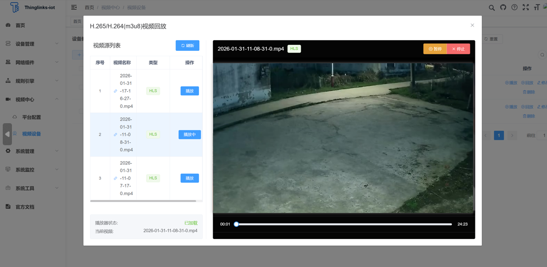Viewport: 547px width, 267px height.
Task: Expand the 设备管理 sidebar menu
Action: 31,44
